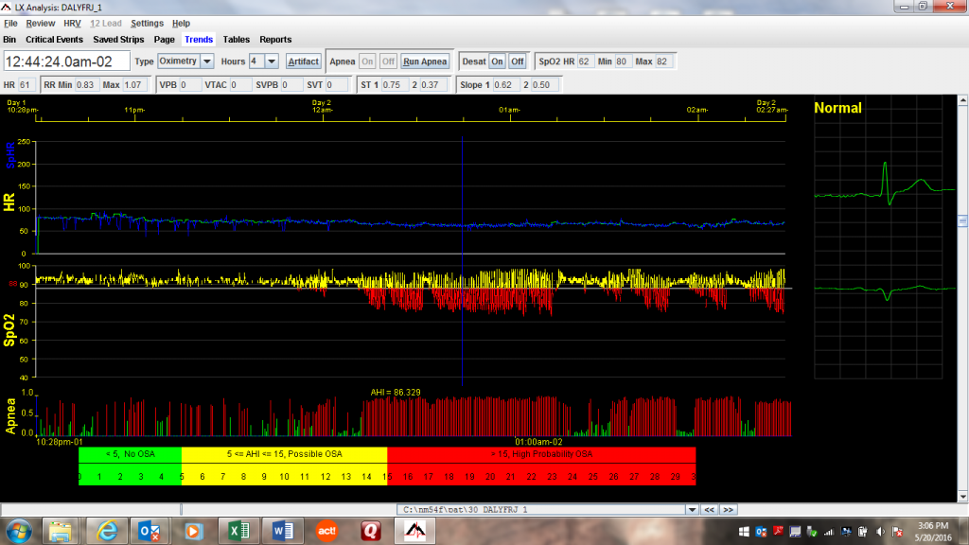969x545 pixels.
Task: Open Excel from taskbar
Action: click(x=238, y=532)
